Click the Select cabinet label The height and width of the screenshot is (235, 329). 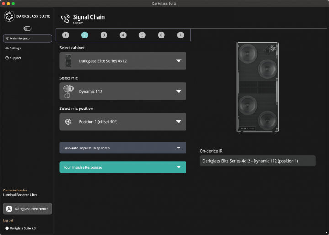pos(72,48)
